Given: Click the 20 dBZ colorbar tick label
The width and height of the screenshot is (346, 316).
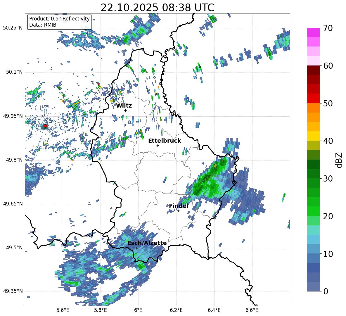Looking at the screenshot, I should [328, 216].
